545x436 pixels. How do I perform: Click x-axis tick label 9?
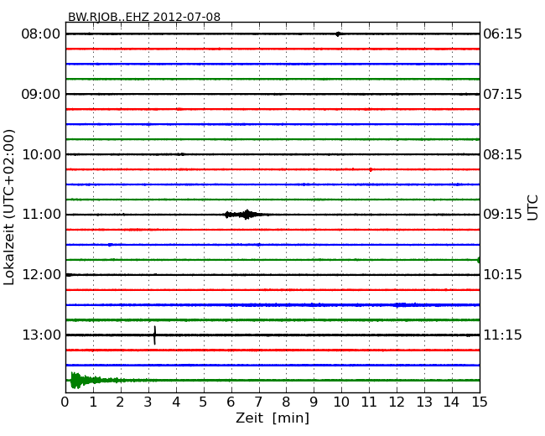point(314,402)
